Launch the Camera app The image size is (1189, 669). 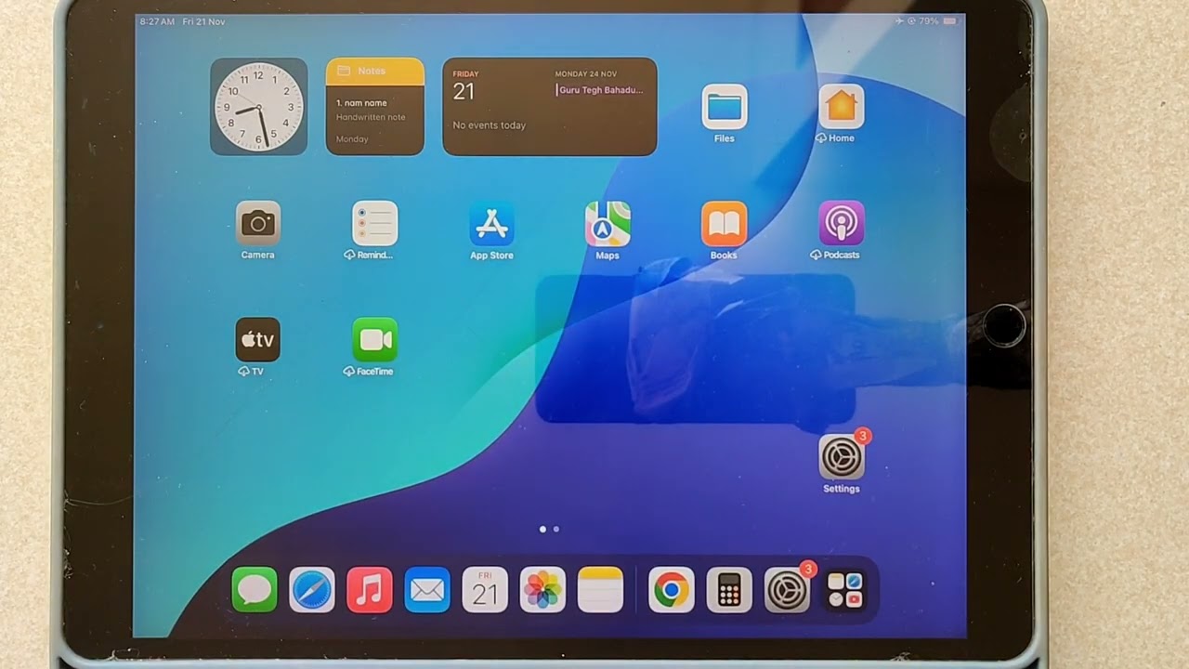[x=257, y=223]
